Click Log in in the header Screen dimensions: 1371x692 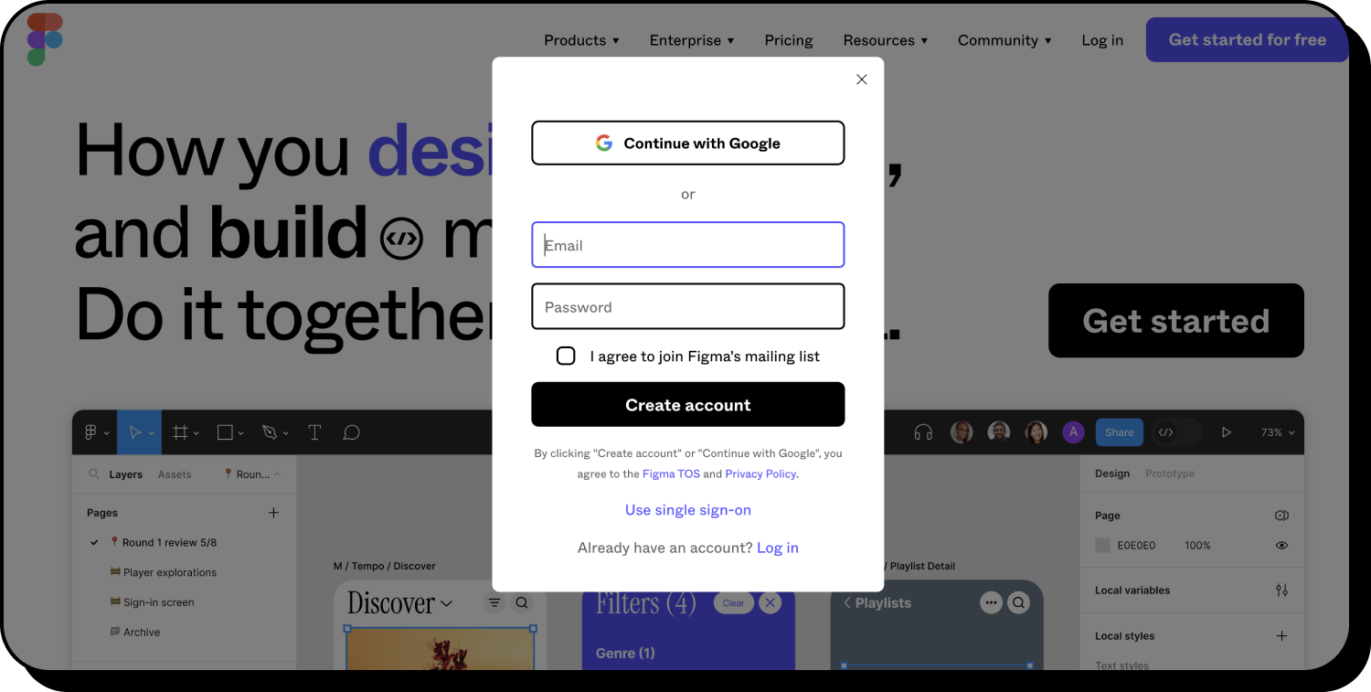[x=1102, y=40]
